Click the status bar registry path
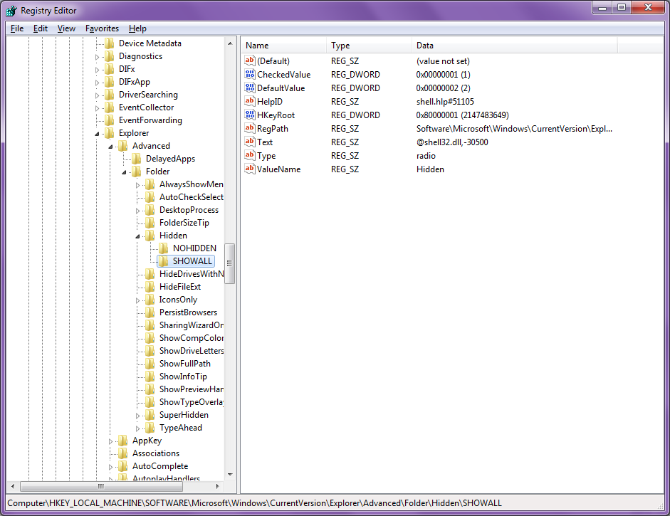Screen dimensions: 670x516 [255, 502]
